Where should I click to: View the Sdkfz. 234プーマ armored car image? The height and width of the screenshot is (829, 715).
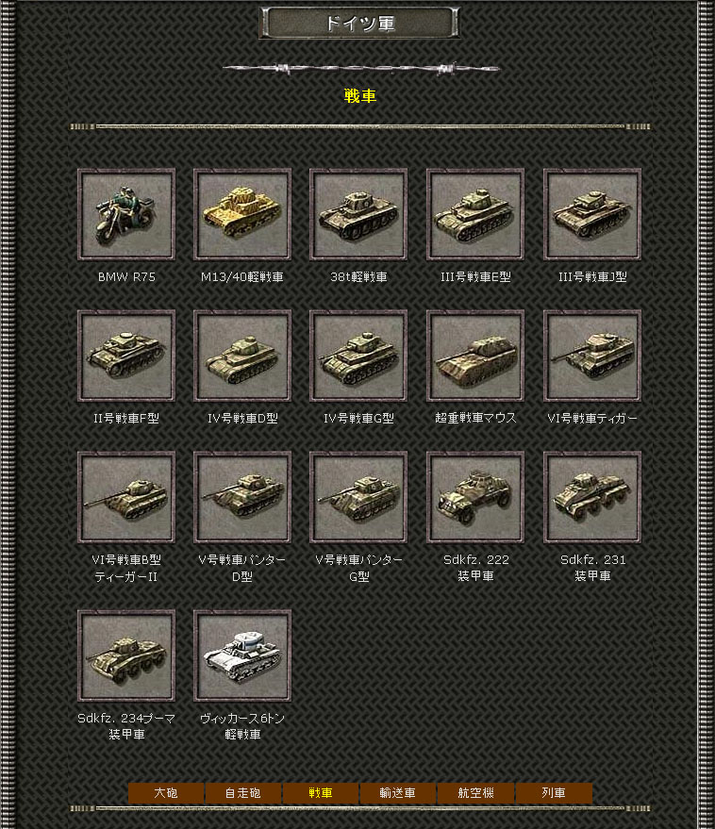coord(126,655)
